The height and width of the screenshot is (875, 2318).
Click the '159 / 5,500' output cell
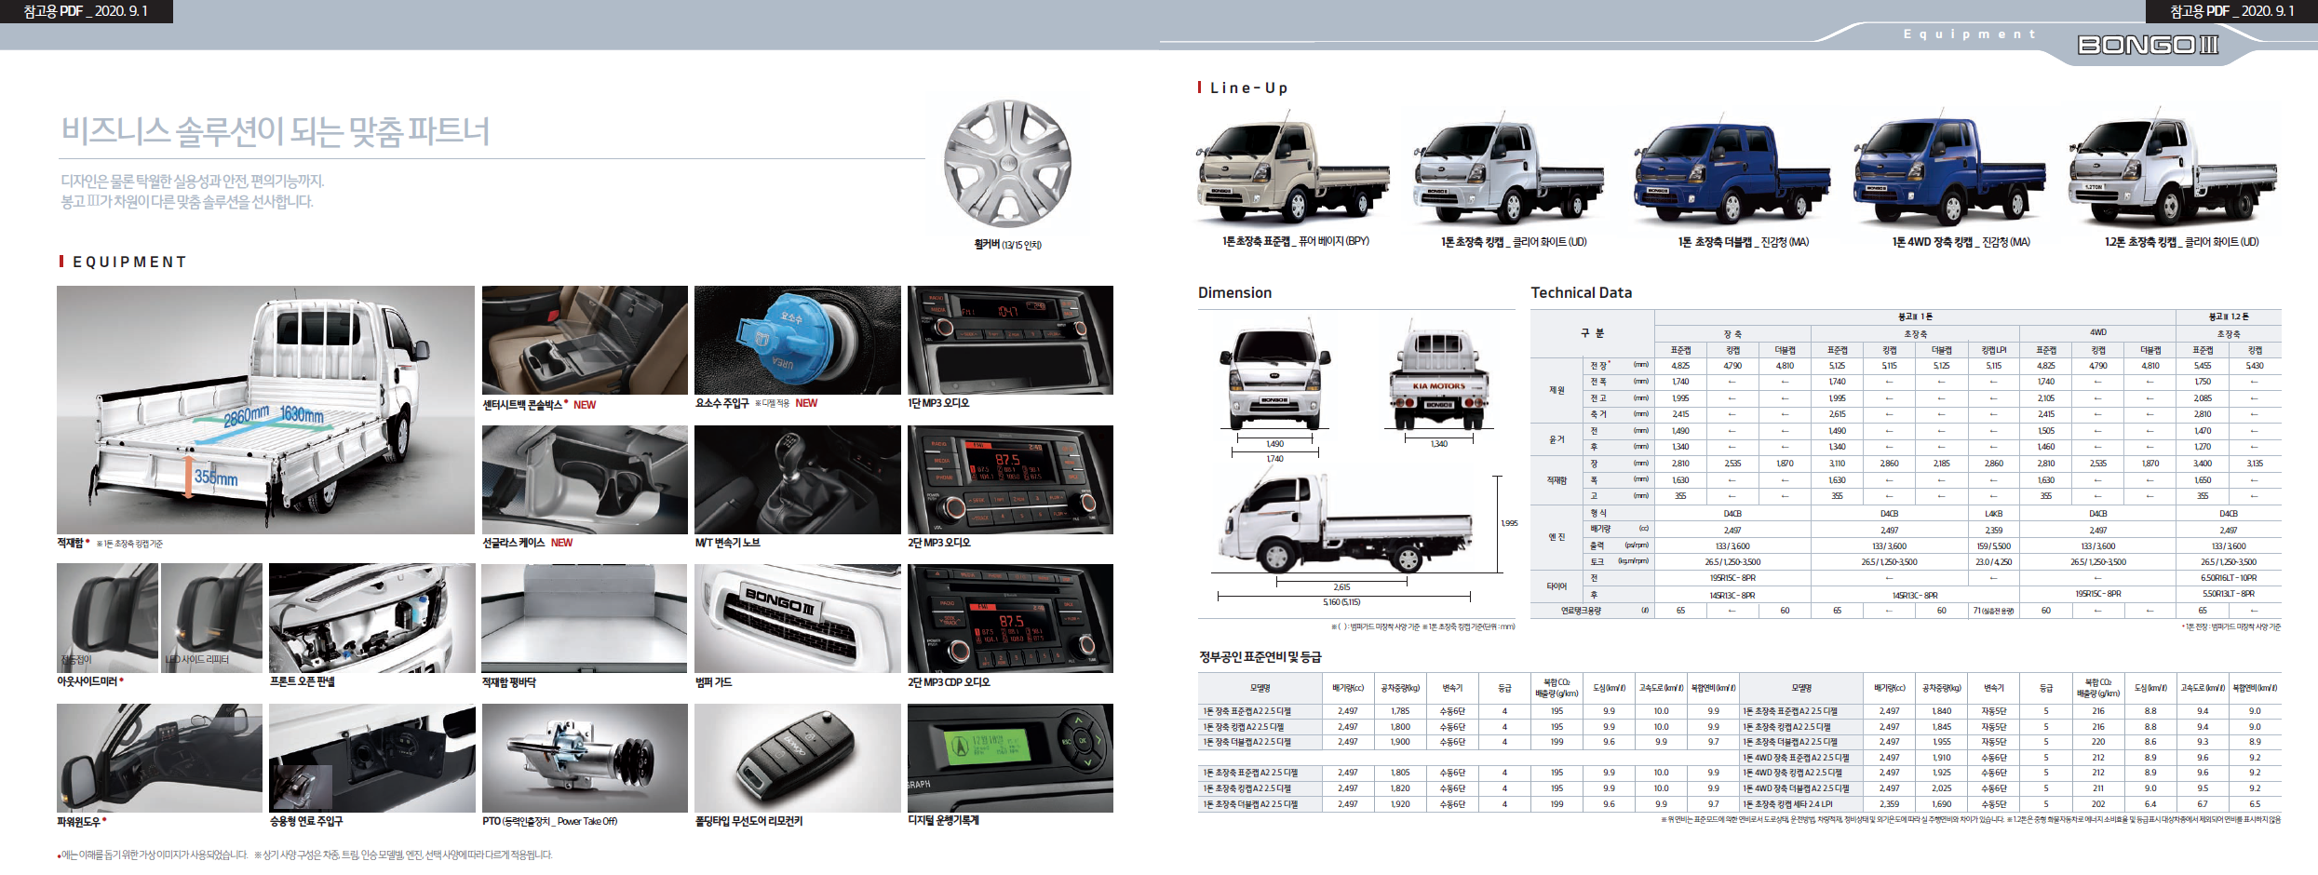[1993, 545]
